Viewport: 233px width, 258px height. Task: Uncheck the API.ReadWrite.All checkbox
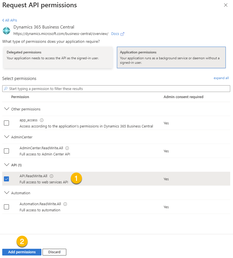[x=6, y=179]
